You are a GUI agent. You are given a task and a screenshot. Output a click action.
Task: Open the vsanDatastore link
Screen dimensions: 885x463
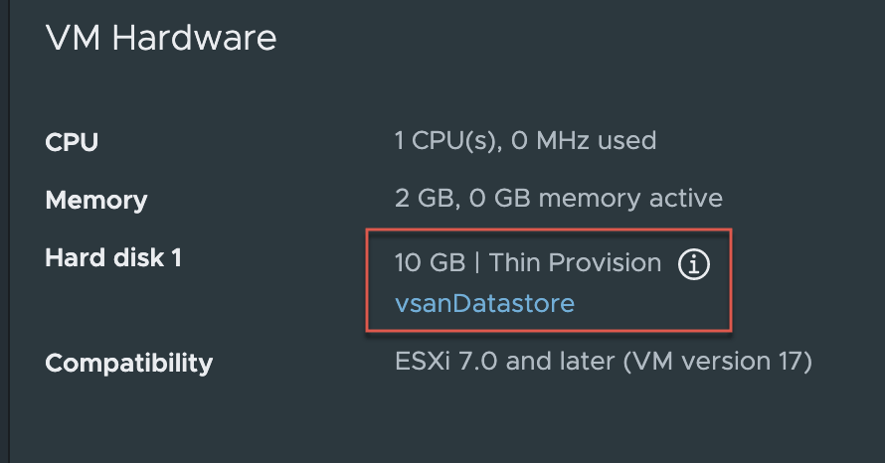pyautogui.click(x=484, y=303)
